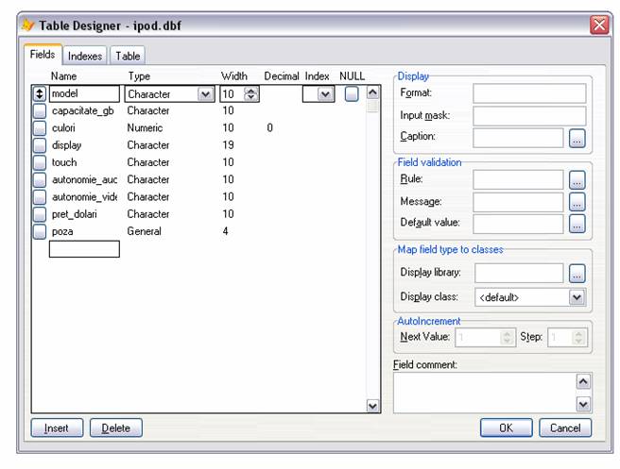
Task: Open the Caption expression builder button
Action: pos(577,138)
